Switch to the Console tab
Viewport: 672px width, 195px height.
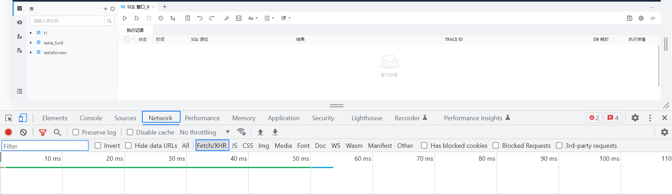91,118
